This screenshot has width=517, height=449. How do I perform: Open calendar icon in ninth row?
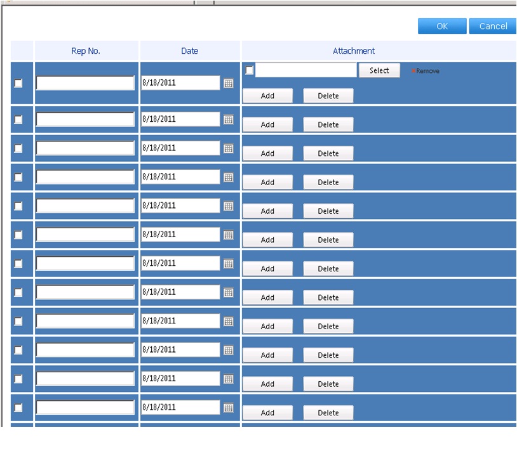tap(228, 322)
